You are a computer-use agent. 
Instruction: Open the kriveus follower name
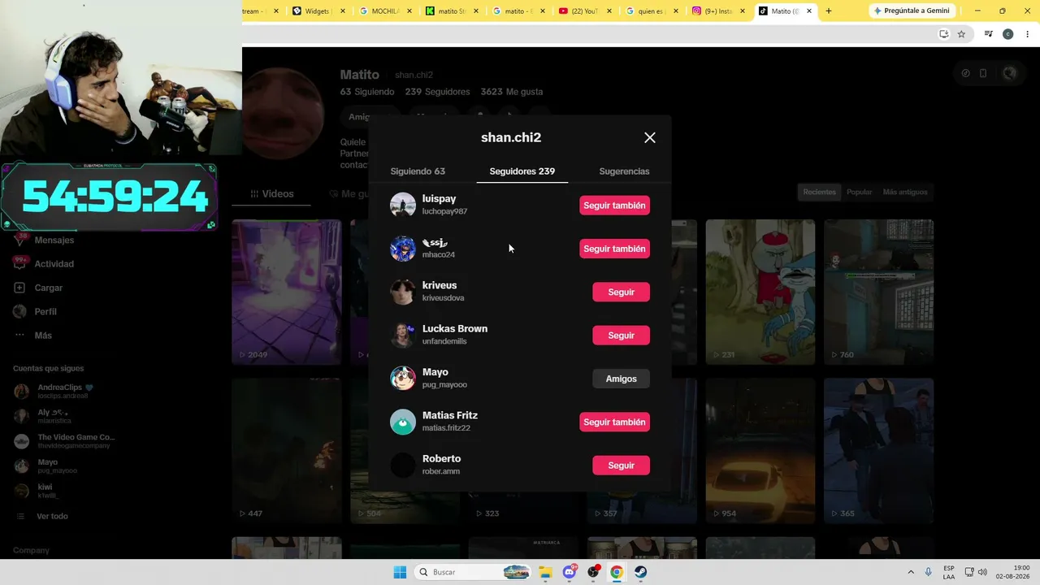click(x=440, y=286)
